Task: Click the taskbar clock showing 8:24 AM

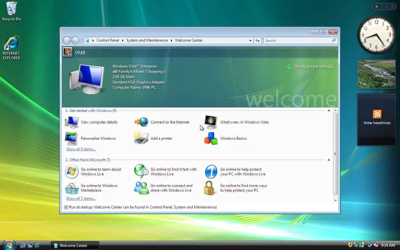Action: pos(388,245)
